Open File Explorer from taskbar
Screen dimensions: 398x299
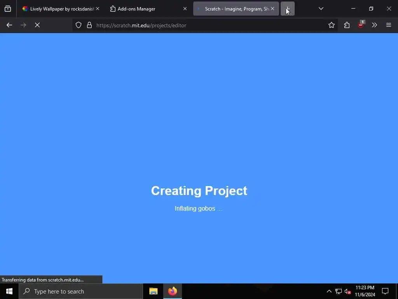point(153,291)
